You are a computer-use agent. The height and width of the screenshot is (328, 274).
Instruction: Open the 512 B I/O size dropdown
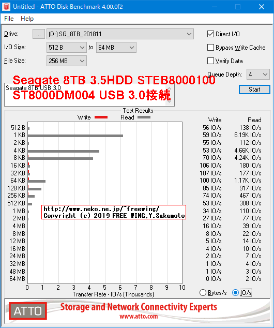pos(67,48)
